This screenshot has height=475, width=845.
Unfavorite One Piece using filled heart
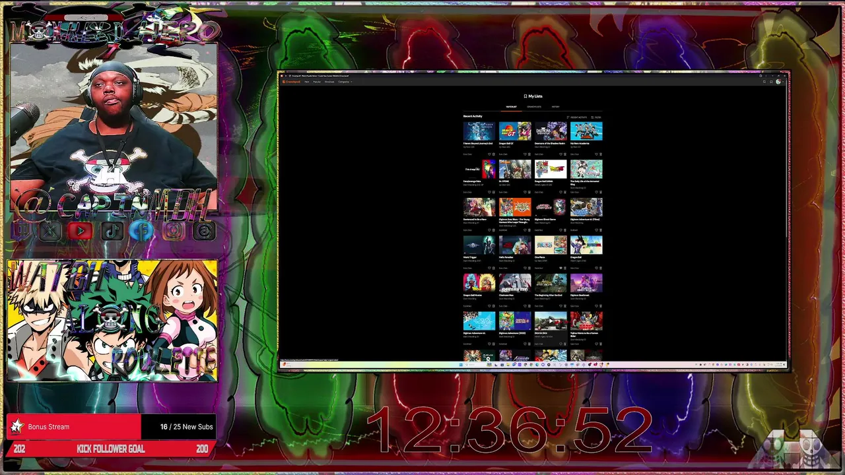(x=560, y=268)
